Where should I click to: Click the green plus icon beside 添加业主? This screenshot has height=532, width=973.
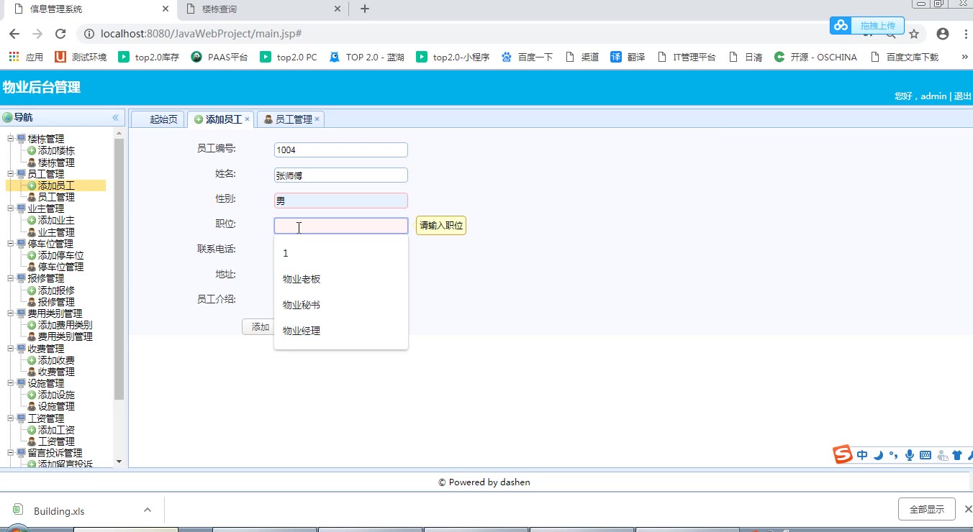click(x=32, y=221)
